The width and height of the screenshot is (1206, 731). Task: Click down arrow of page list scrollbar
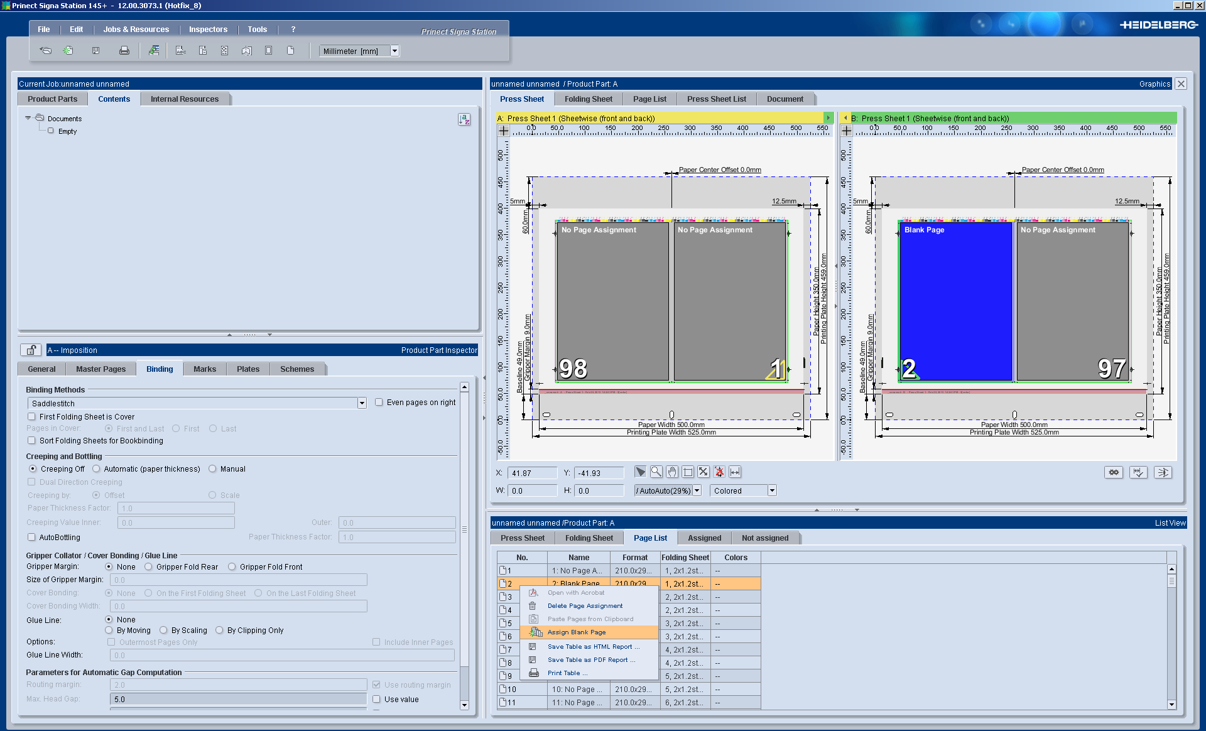coord(1171,705)
